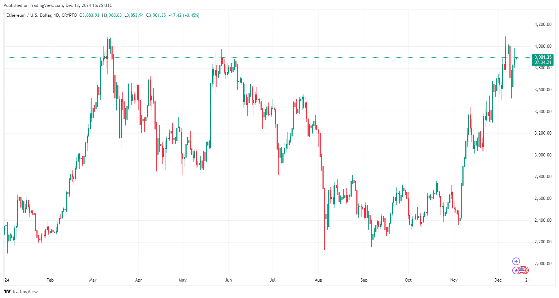Click the blue star event marker icon
This screenshot has height=298, width=559.
coord(516,261)
